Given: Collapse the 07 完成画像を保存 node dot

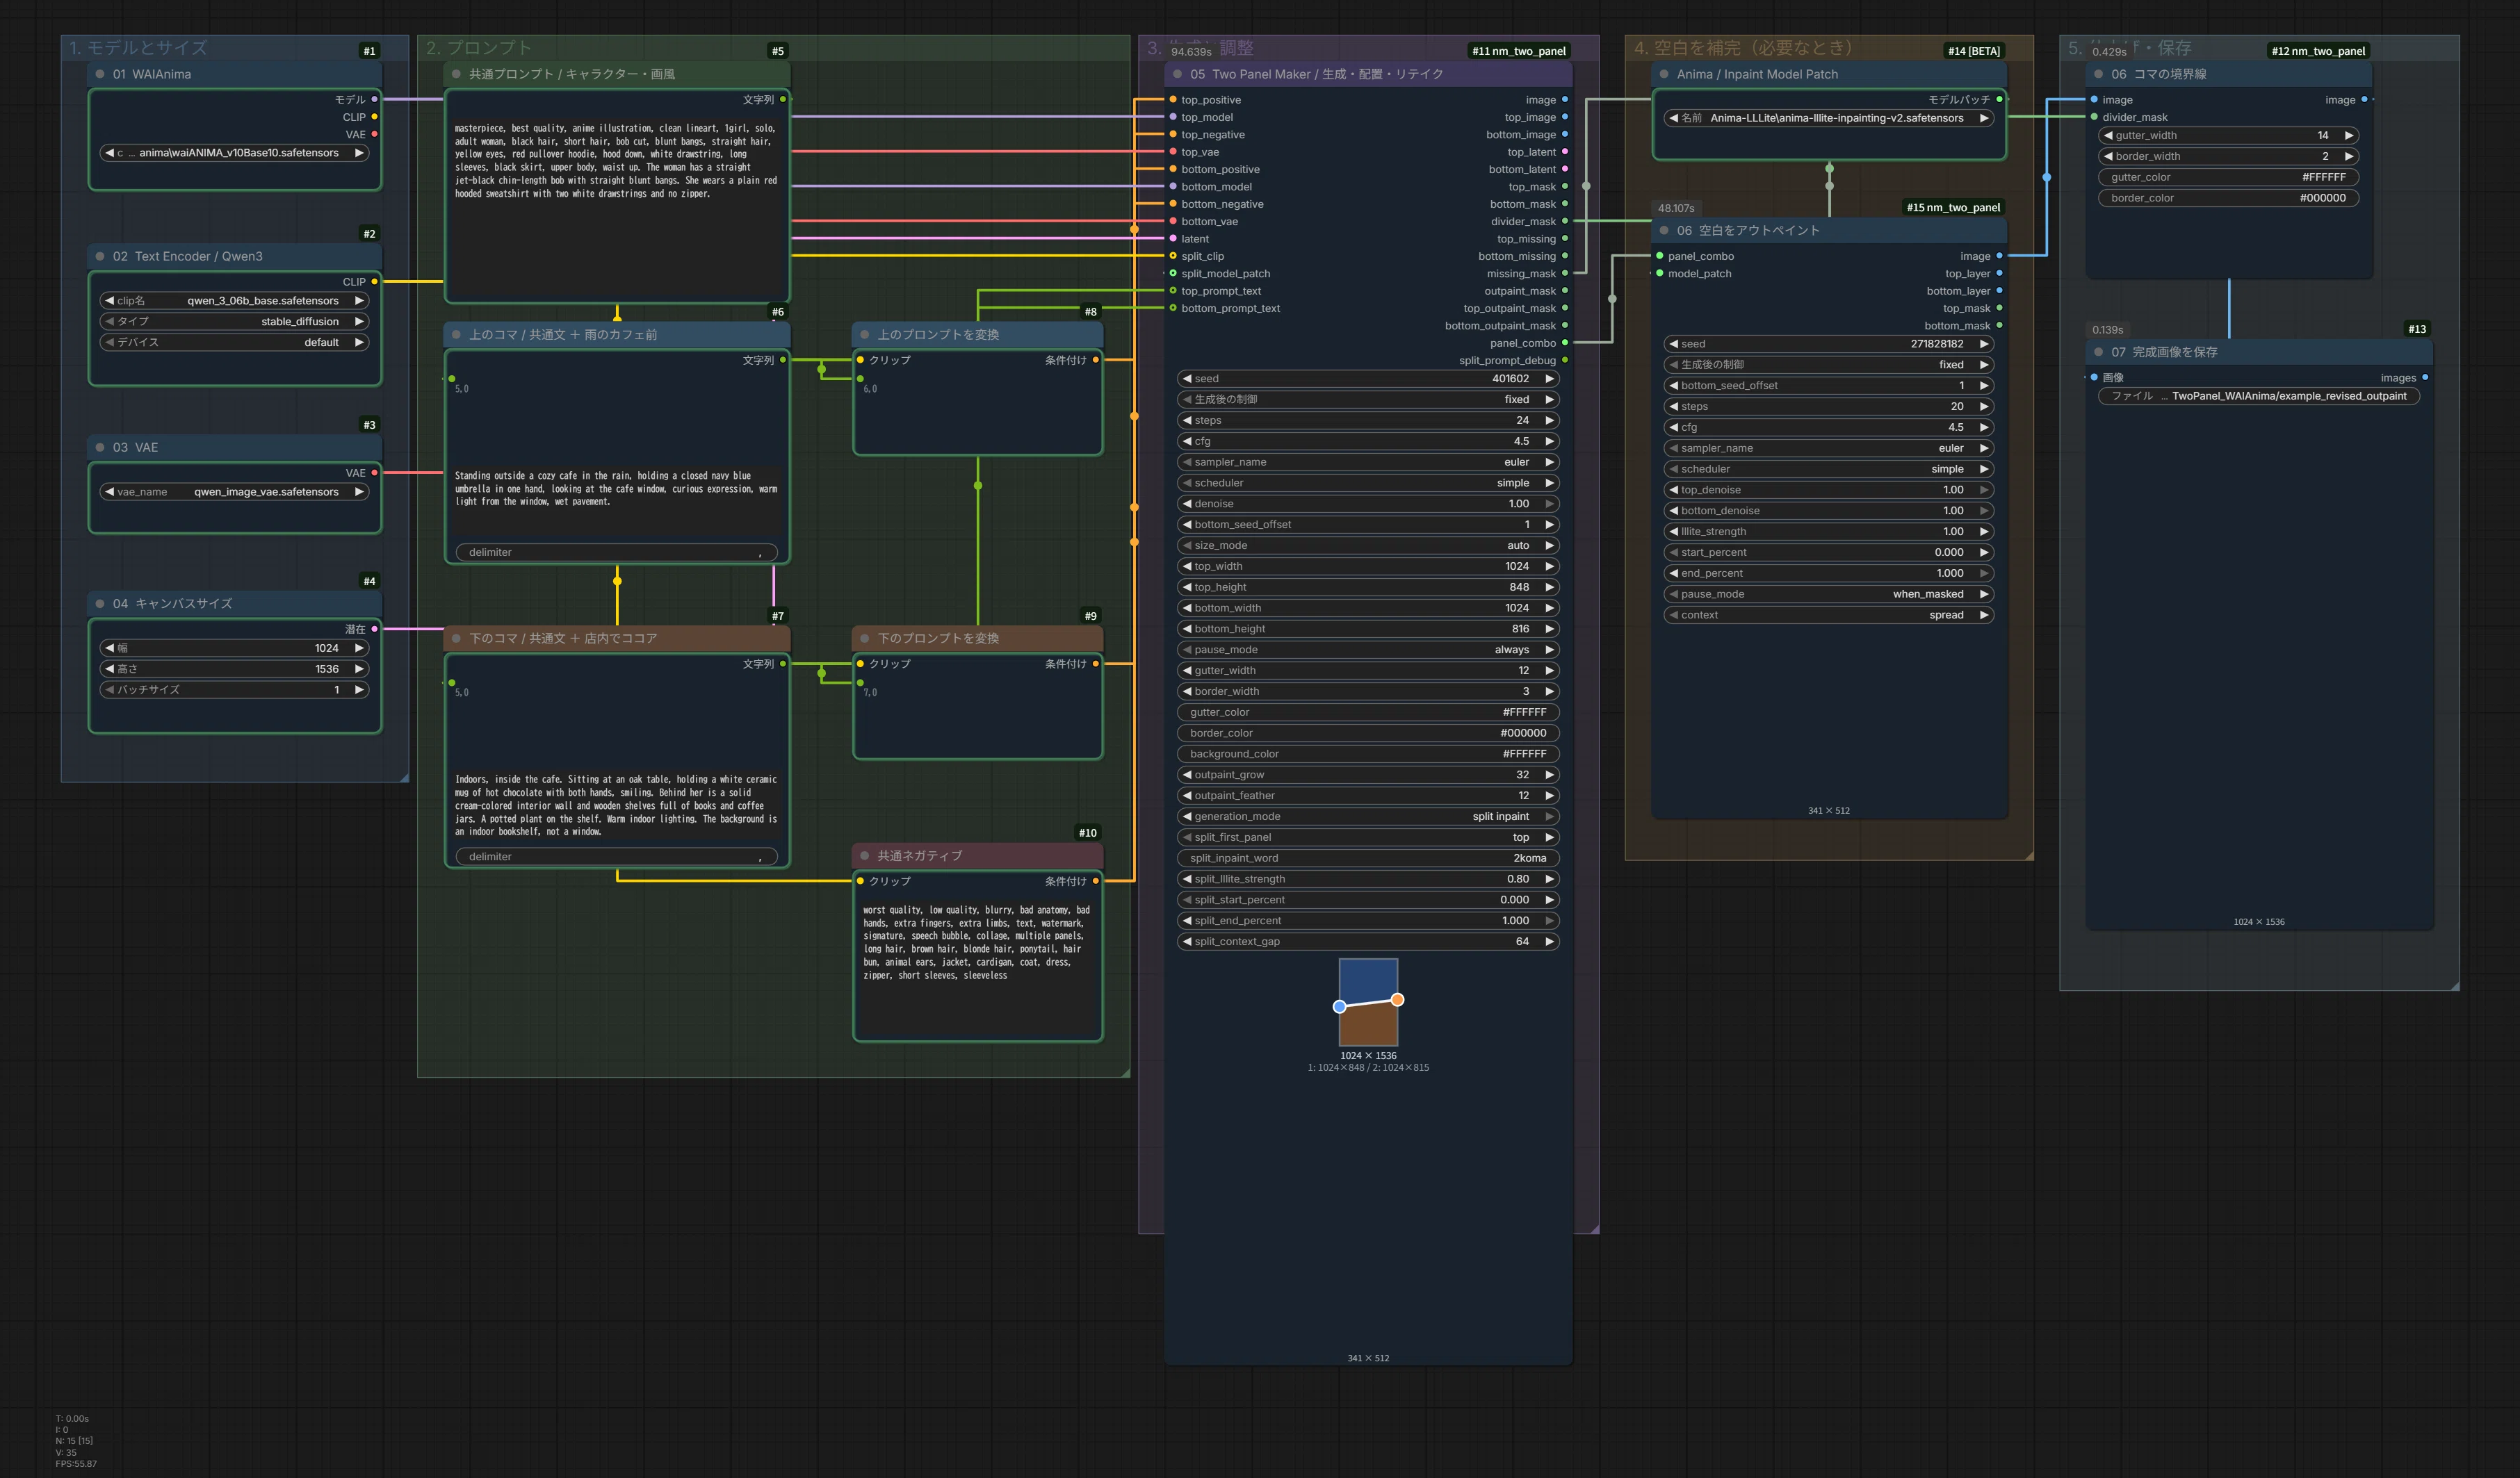Looking at the screenshot, I should (2098, 352).
